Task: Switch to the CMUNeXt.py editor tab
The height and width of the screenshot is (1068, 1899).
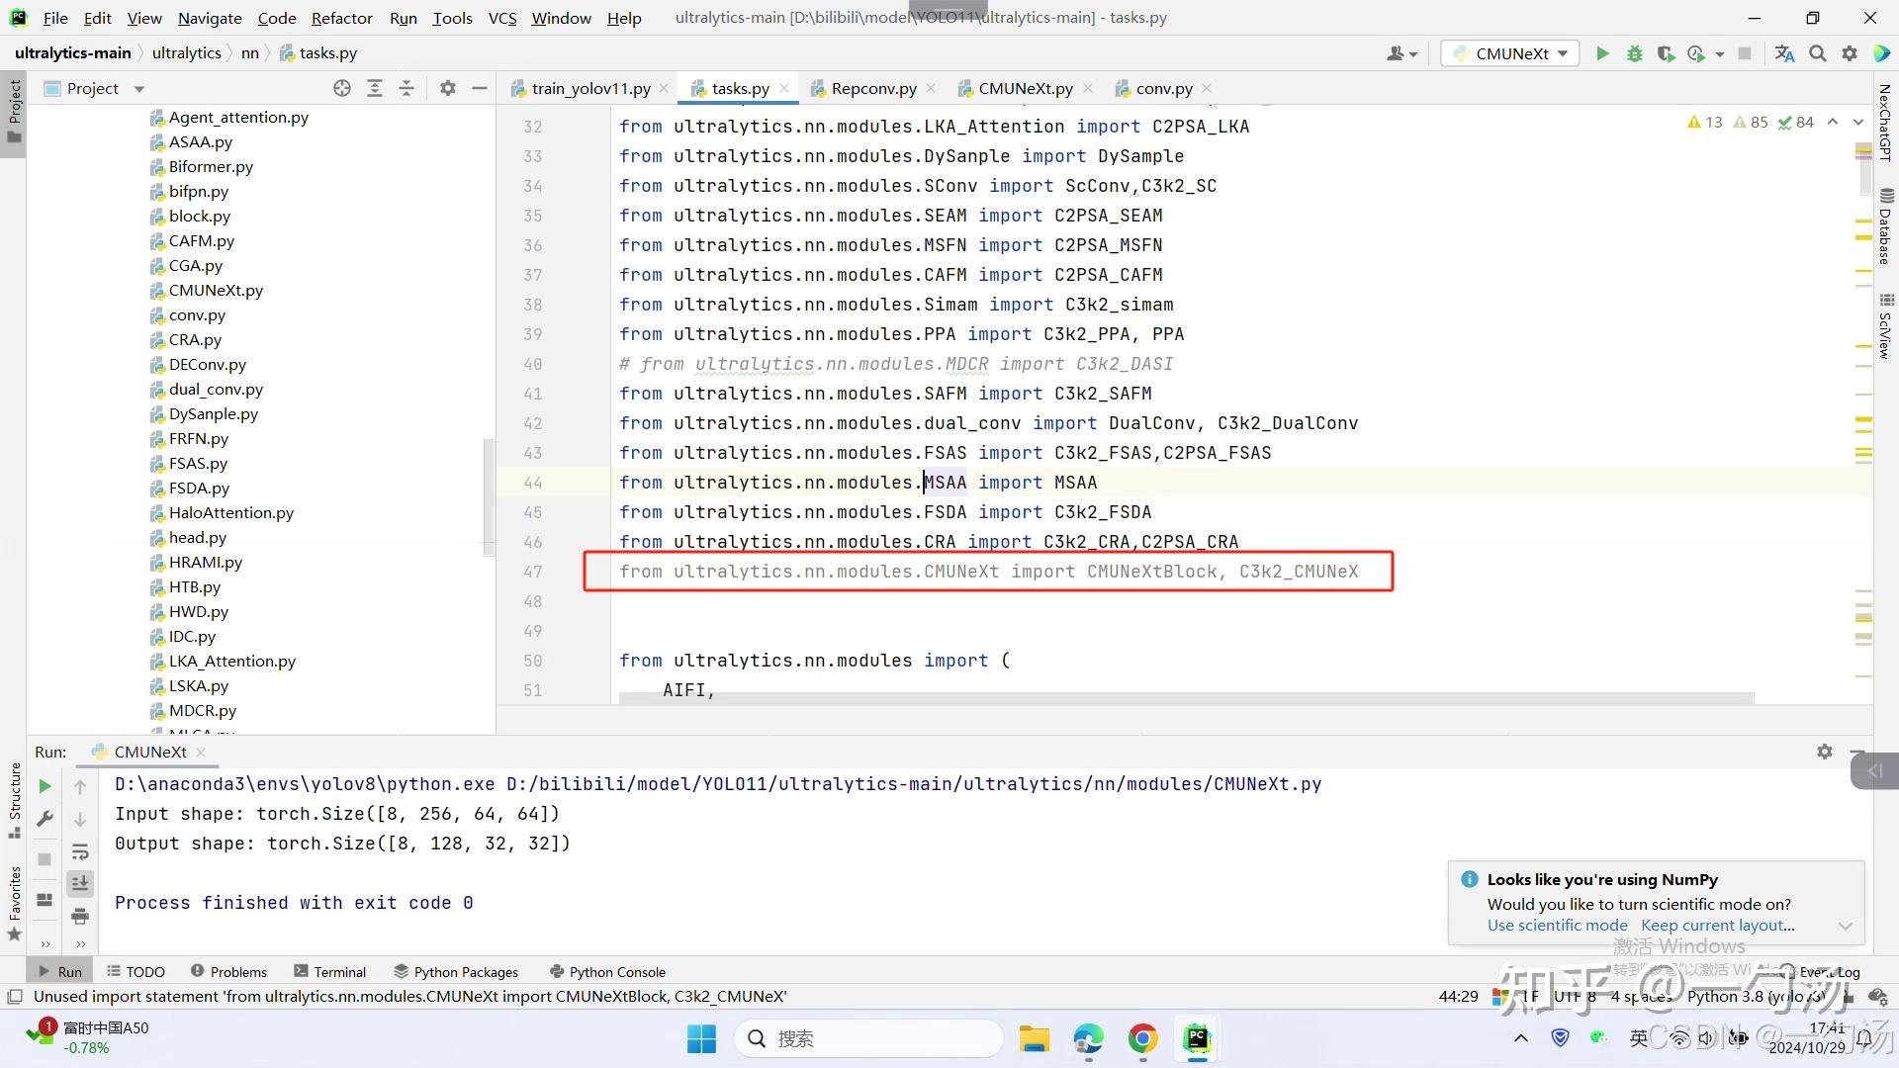Action: [1025, 88]
